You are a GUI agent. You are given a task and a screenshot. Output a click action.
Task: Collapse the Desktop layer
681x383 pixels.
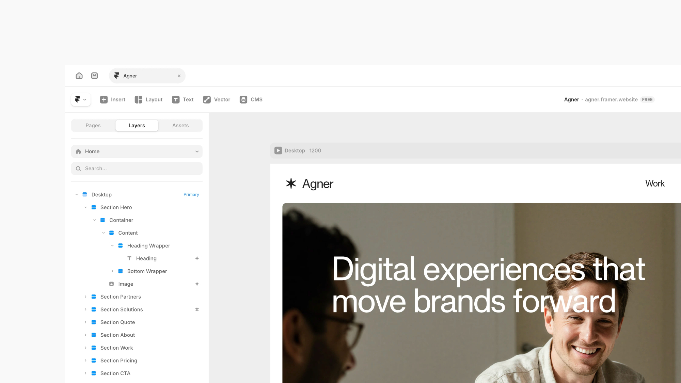77,195
